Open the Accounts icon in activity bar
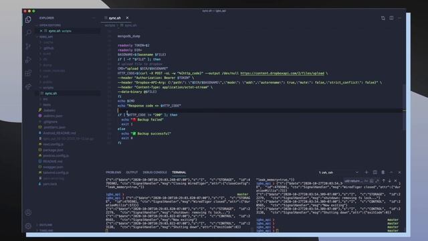This screenshot has width=428, height=241. click(x=28, y=212)
